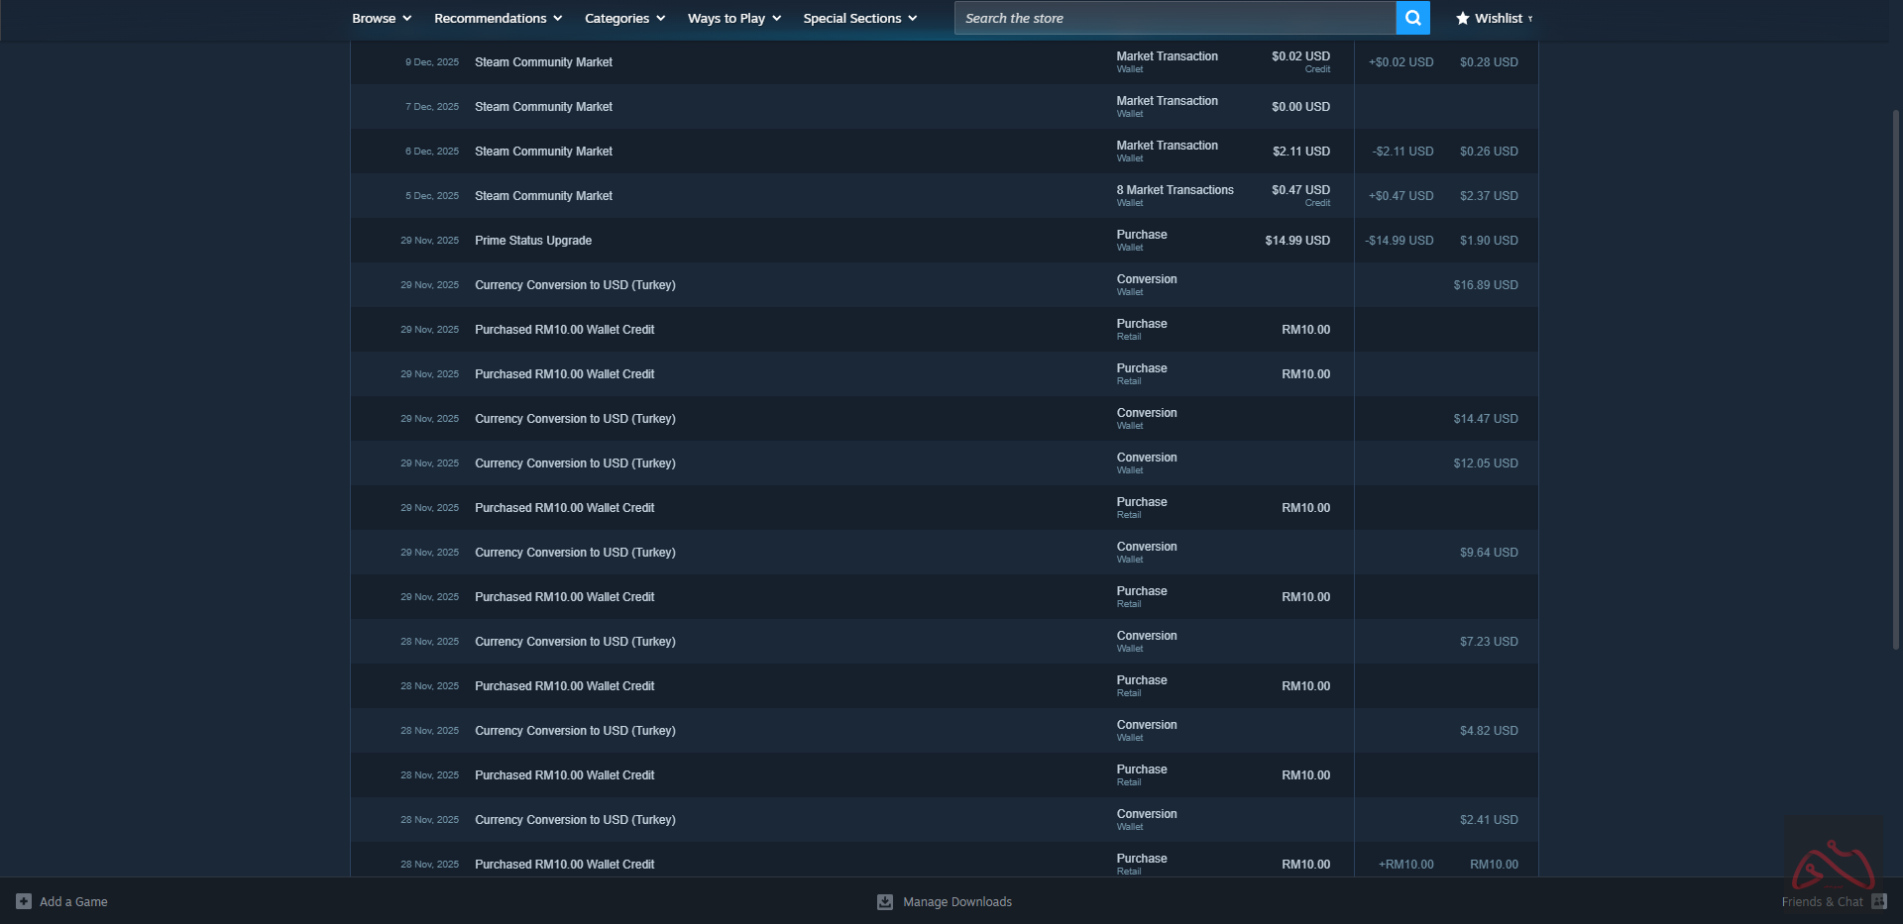Focus the Search the store field
This screenshot has height=924, width=1903.
tap(1175, 18)
